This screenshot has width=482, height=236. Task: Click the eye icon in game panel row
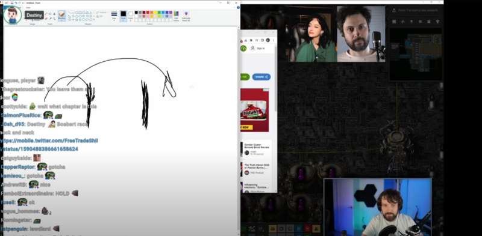[x=420, y=22]
